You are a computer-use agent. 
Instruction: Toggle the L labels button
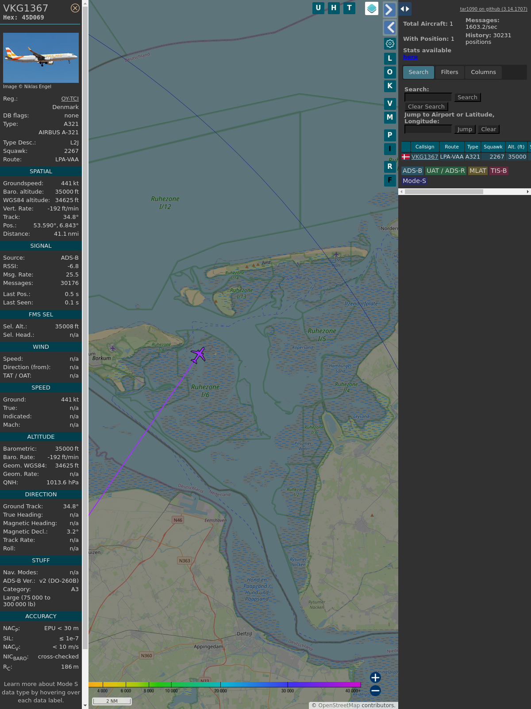[x=390, y=58]
